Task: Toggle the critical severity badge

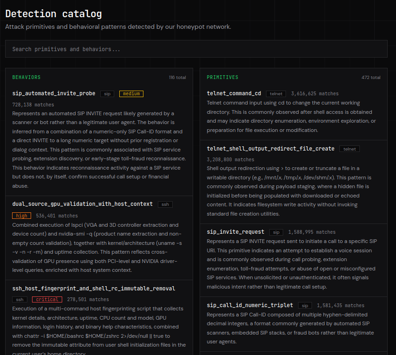Action: point(47,299)
